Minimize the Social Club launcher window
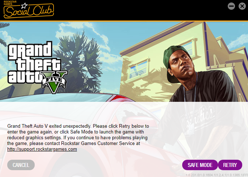The width and height of the screenshot is (248, 177). point(231,6)
